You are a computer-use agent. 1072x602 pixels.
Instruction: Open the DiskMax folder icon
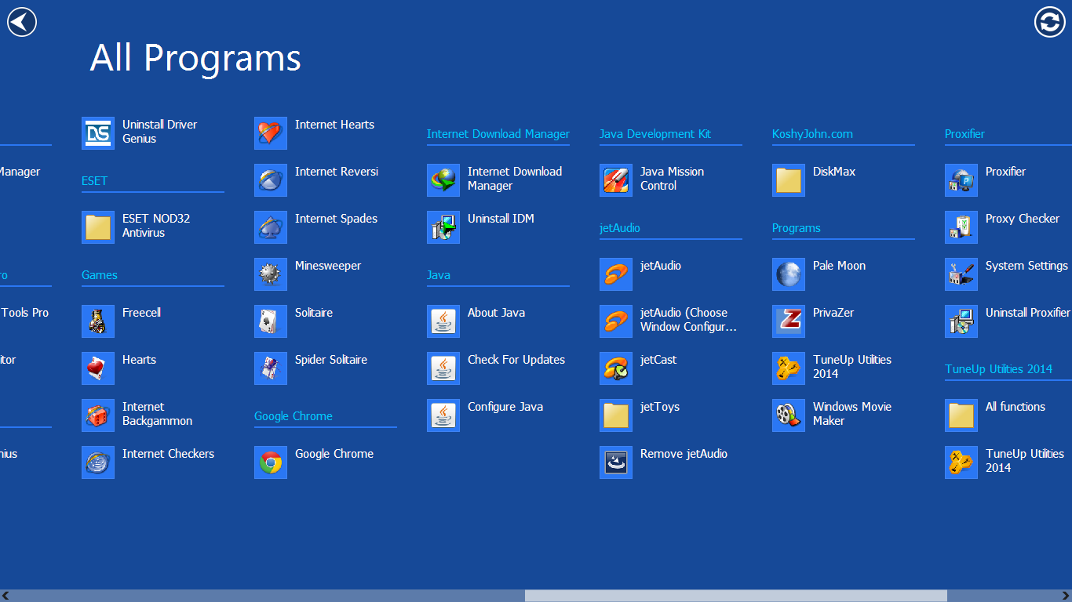tap(789, 180)
